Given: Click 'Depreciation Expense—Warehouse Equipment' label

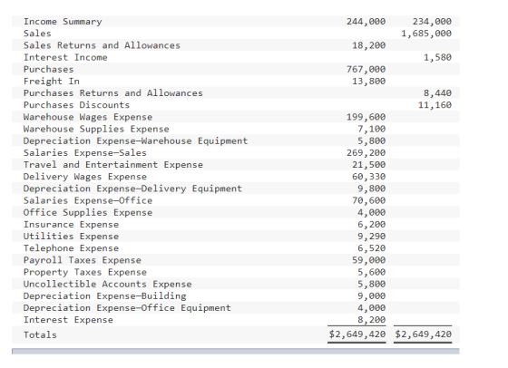Looking at the screenshot, I should tap(135, 141).
